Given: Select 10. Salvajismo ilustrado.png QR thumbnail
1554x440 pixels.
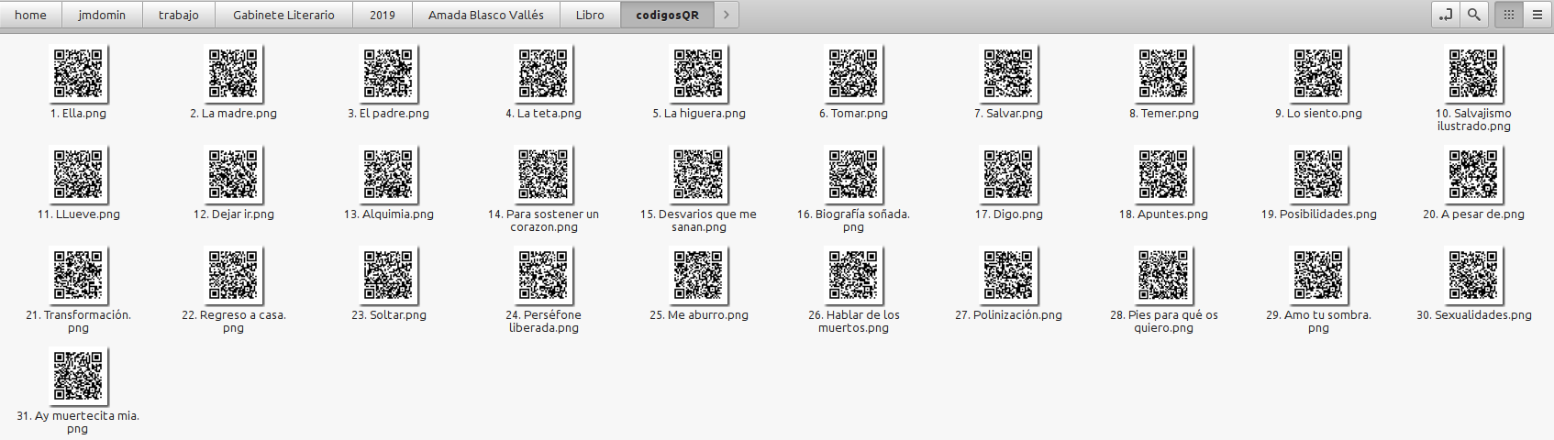Looking at the screenshot, I should coord(1473,73).
